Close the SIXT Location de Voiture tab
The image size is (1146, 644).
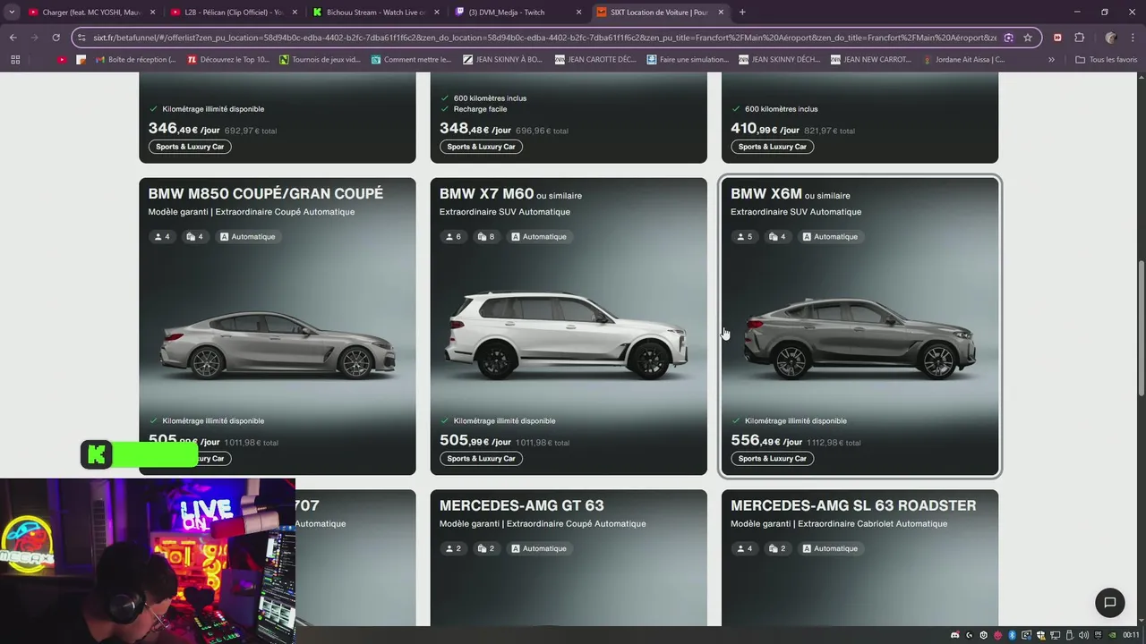[x=721, y=13]
